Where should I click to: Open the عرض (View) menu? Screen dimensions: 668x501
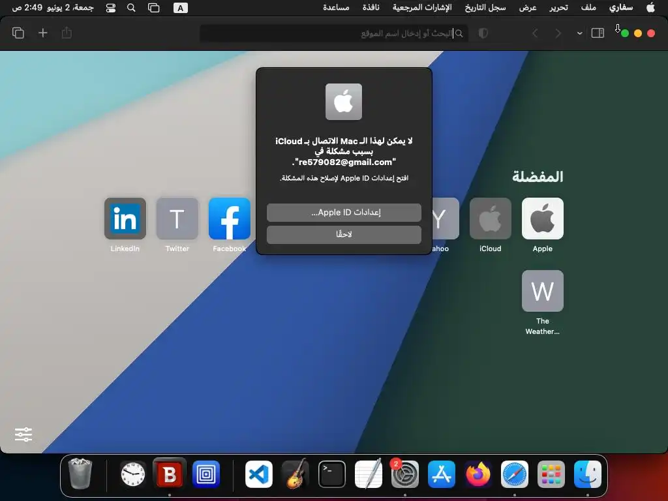point(528,8)
